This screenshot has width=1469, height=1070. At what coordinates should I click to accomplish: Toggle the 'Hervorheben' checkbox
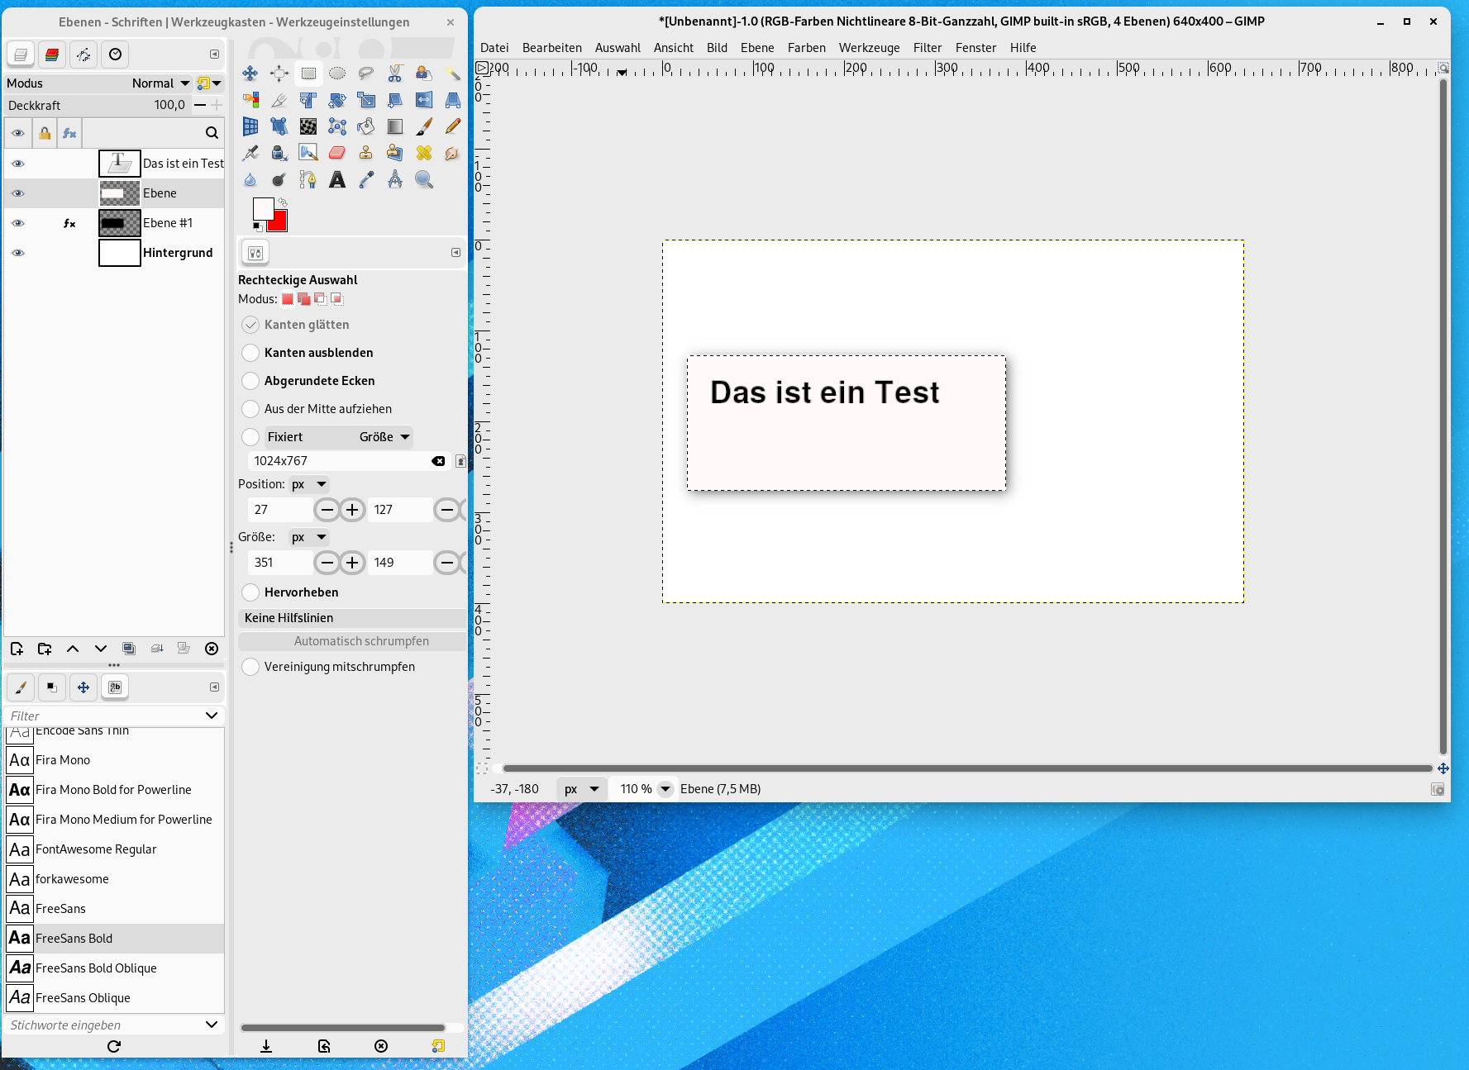(x=250, y=592)
